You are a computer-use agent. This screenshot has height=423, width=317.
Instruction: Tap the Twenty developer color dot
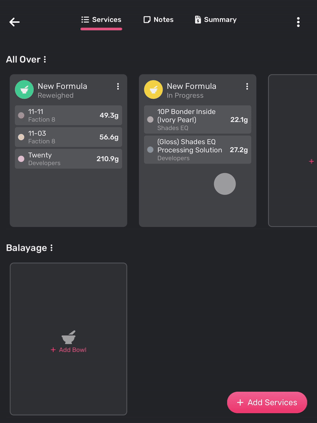tap(21, 159)
